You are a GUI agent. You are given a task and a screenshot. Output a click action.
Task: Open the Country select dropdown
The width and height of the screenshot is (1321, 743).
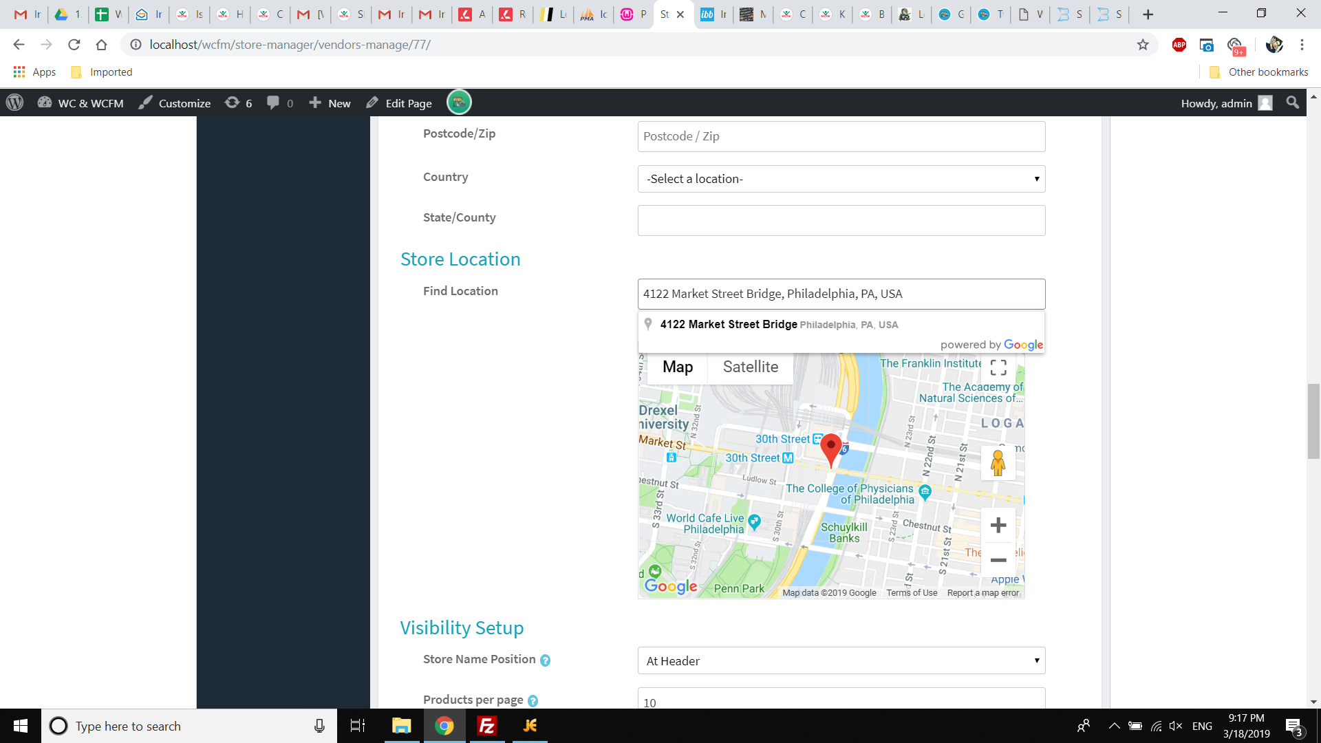[841, 179]
